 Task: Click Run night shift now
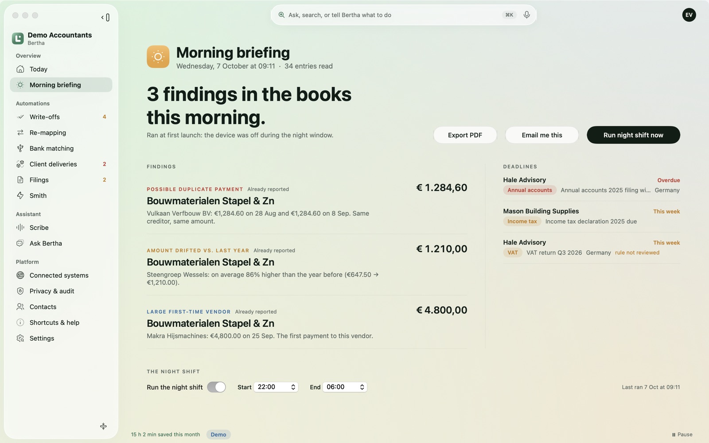pos(633,135)
